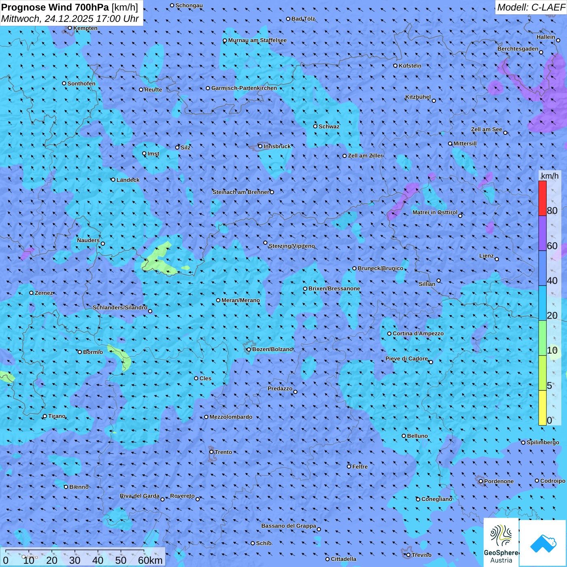567x567 pixels.
Task: Click the Schongau label
Action: pos(189,5)
